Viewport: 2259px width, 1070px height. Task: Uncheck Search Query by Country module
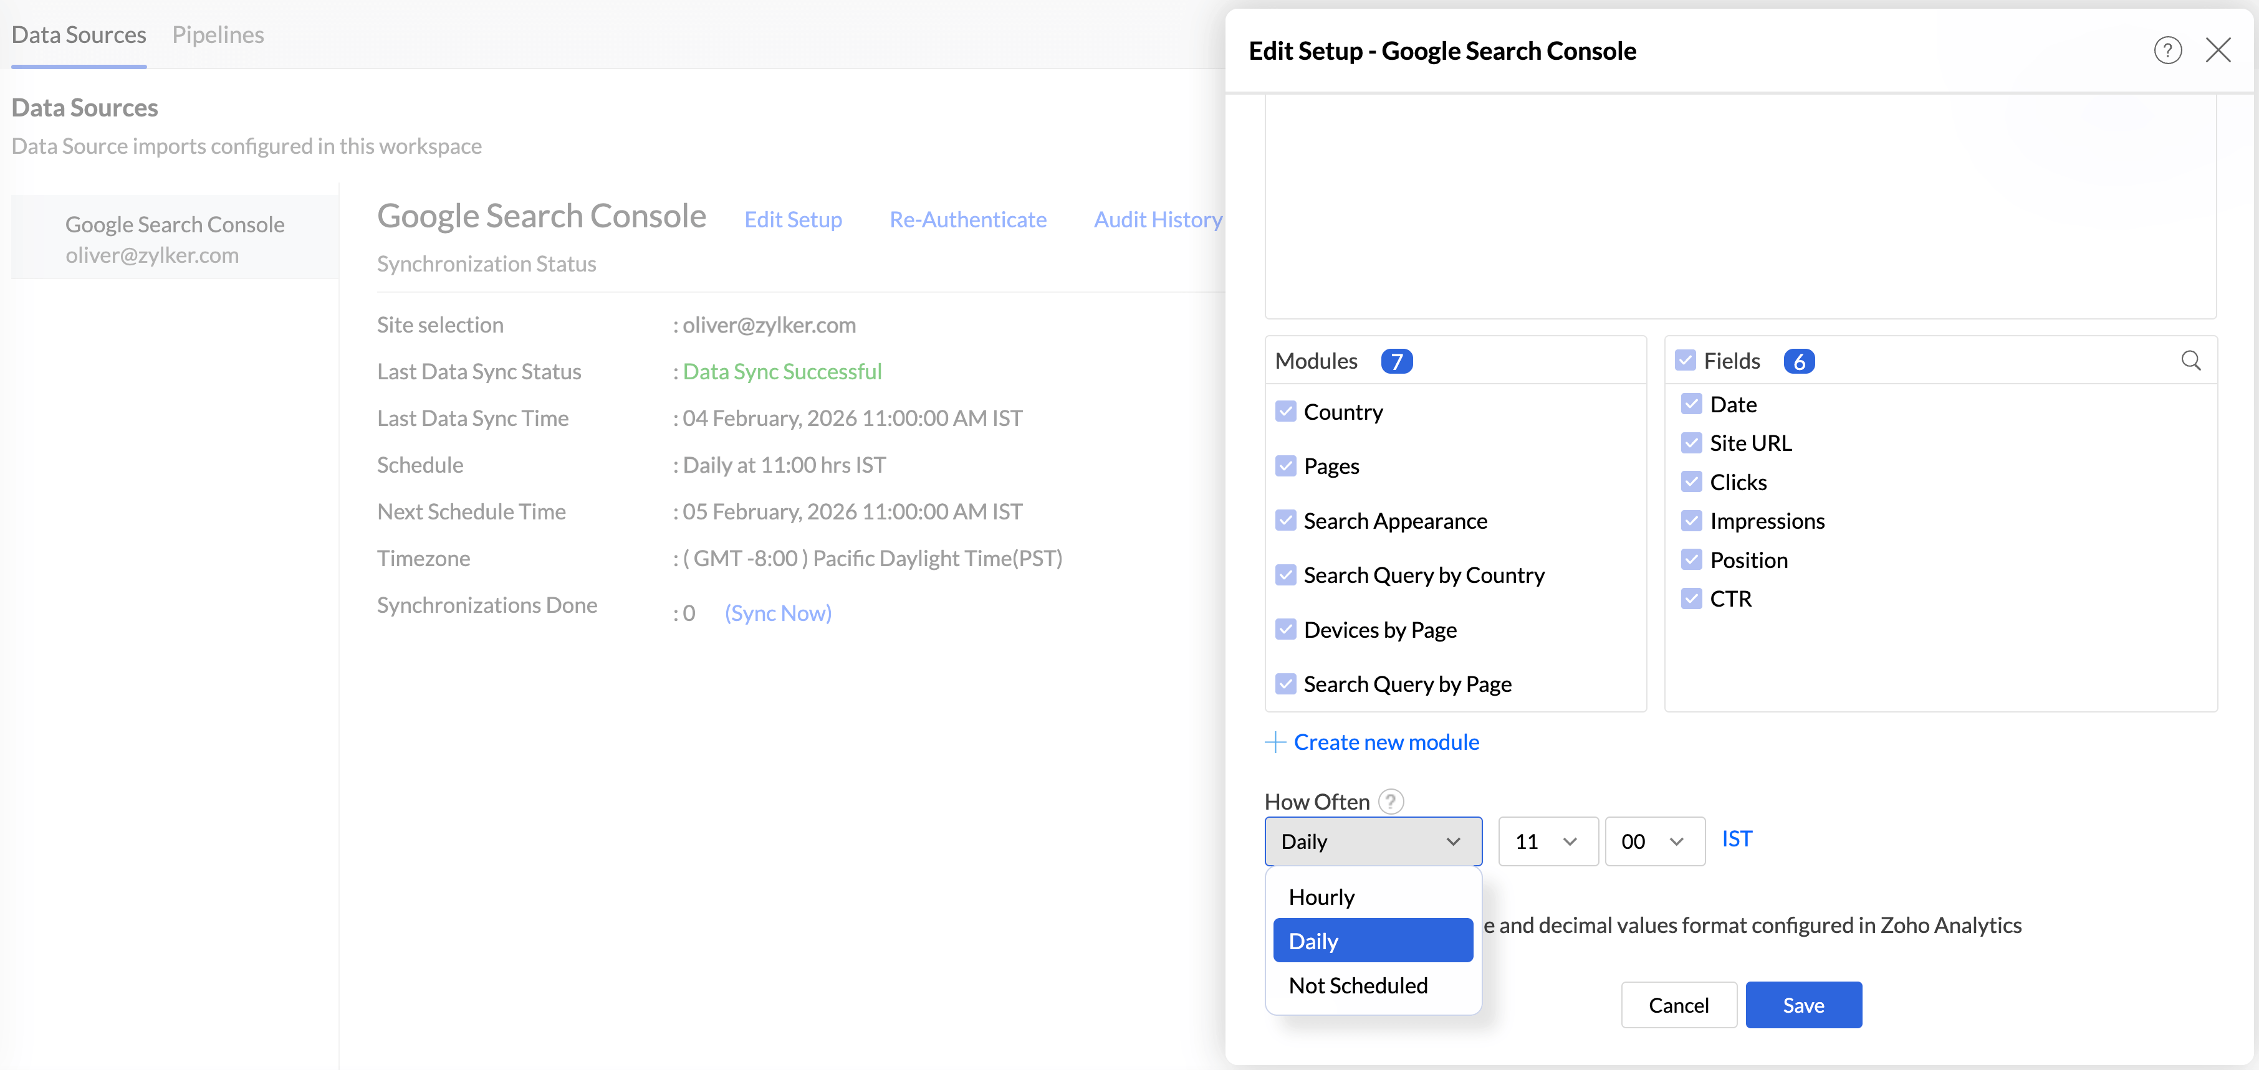click(1287, 575)
